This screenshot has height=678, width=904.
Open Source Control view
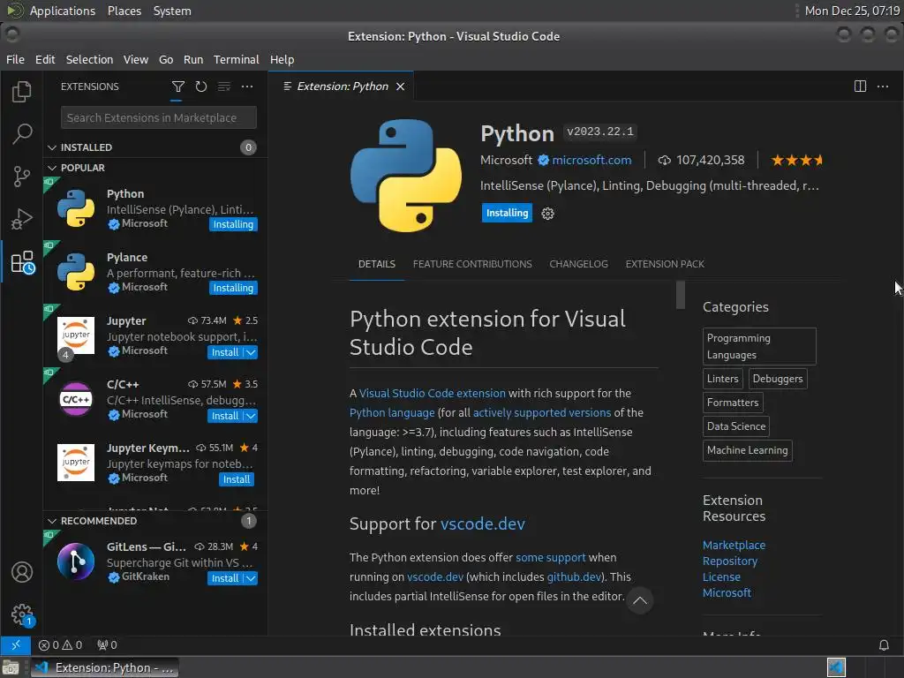tap(21, 177)
